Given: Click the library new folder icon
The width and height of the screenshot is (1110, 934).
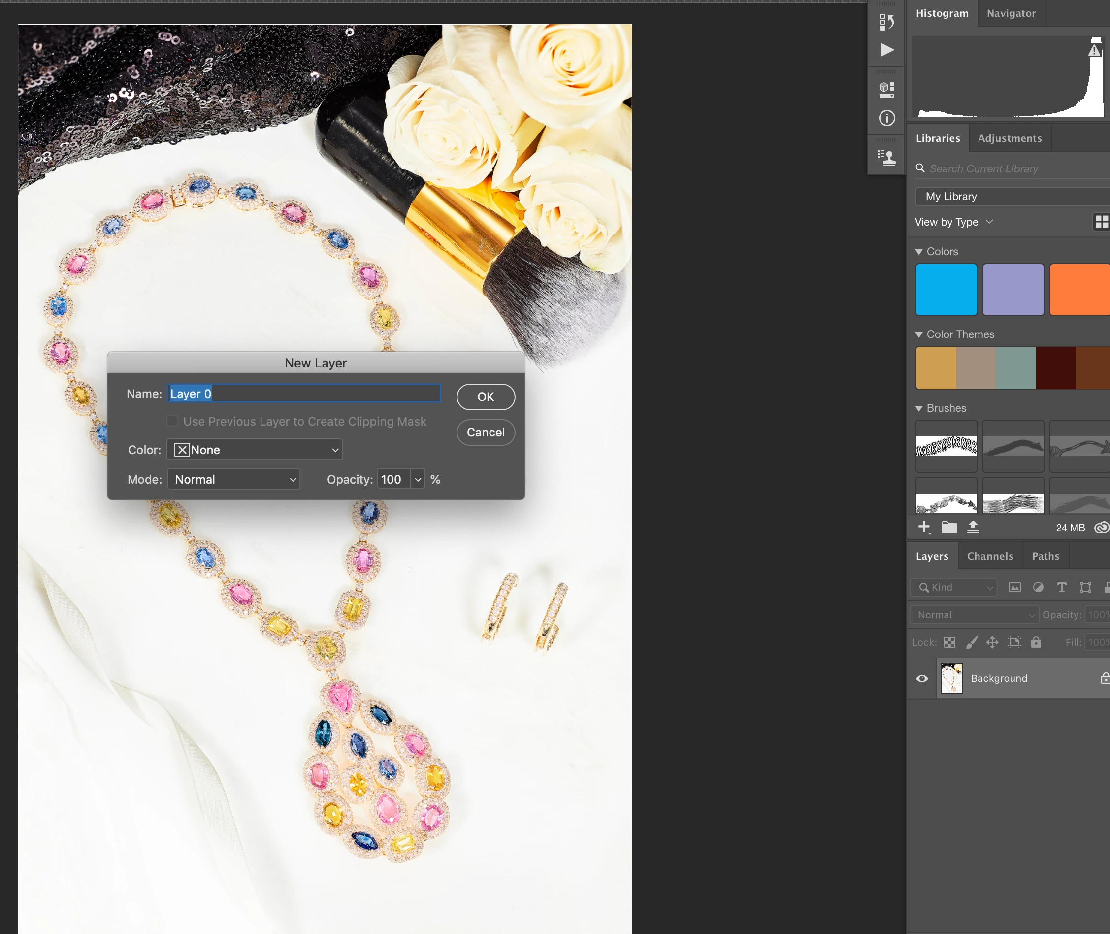Looking at the screenshot, I should pos(949,527).
